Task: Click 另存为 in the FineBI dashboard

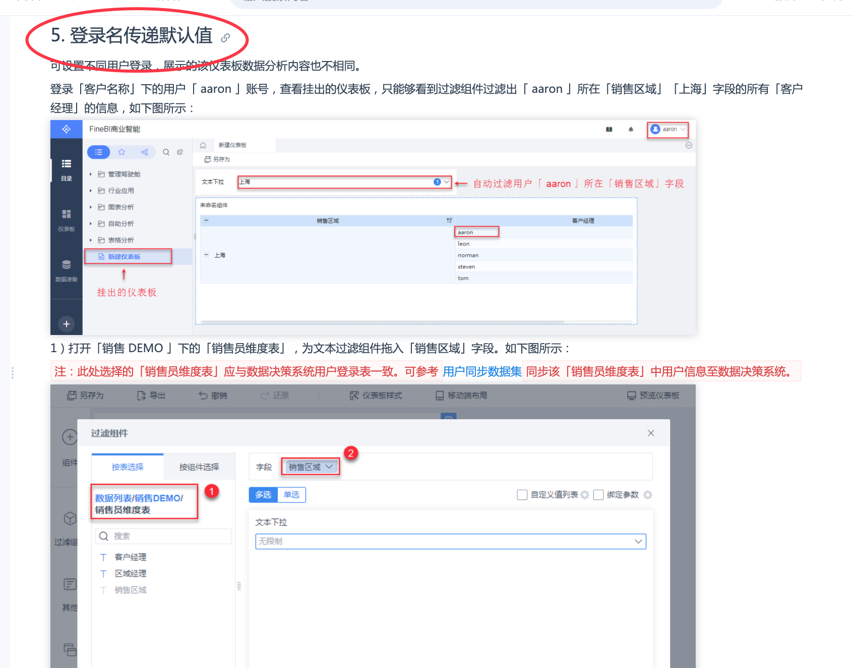Action: pyautogui.click(x=217, y=159)
